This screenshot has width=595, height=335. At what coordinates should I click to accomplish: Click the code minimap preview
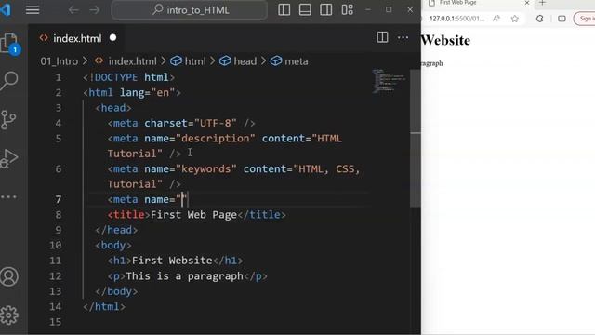[x=389, y=81]
